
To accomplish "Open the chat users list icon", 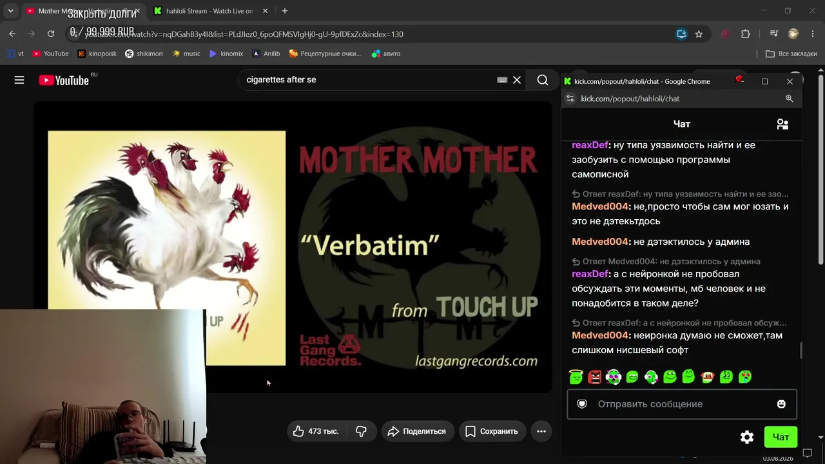I will [782, 124].
